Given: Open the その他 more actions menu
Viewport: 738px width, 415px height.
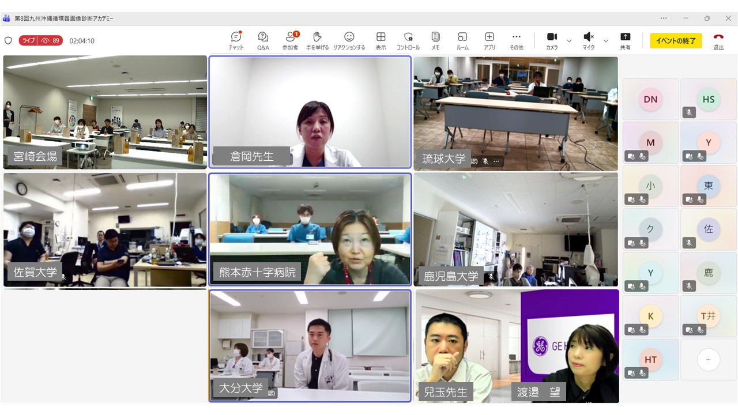Looking at the screenshot, I should pyautogui.click(x=517, y=40).
